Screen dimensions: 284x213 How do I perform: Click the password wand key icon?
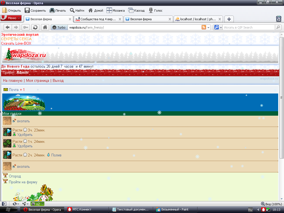click(x=26, y=27)
